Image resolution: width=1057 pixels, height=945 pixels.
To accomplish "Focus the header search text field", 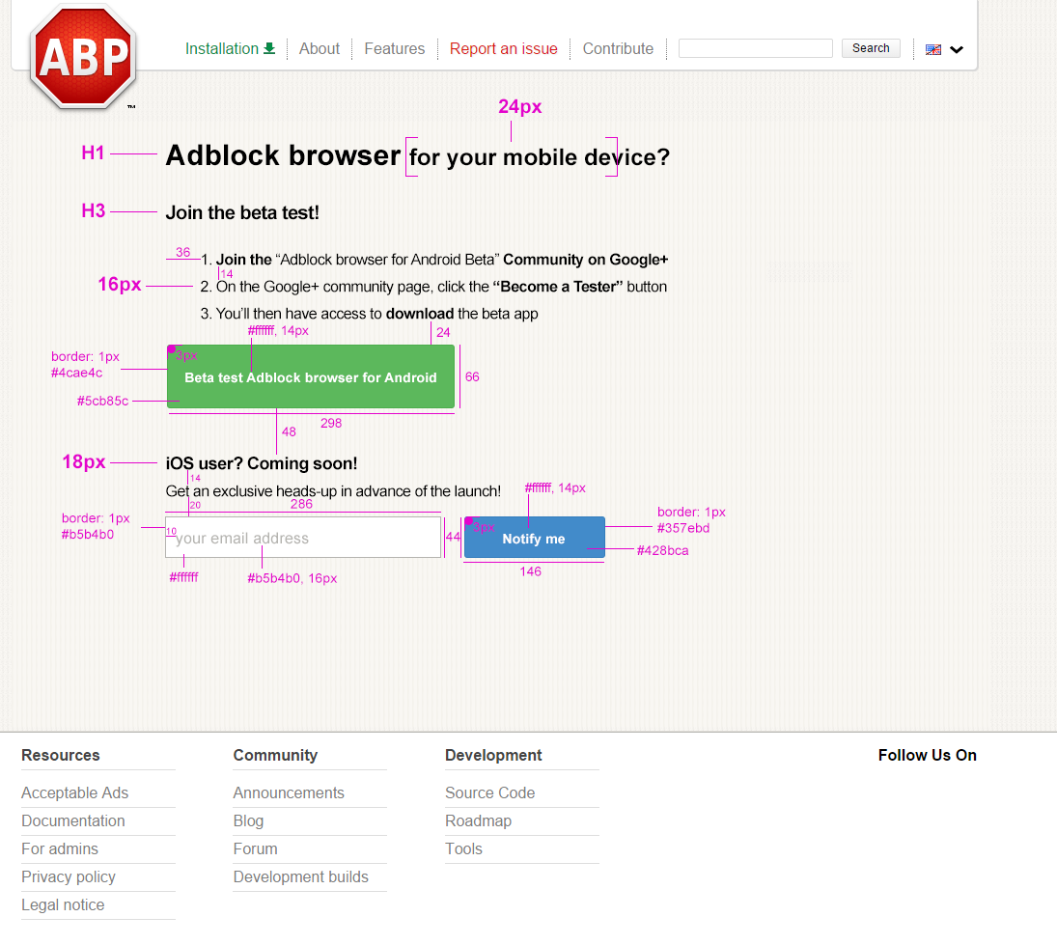I will tap(756, 48).
